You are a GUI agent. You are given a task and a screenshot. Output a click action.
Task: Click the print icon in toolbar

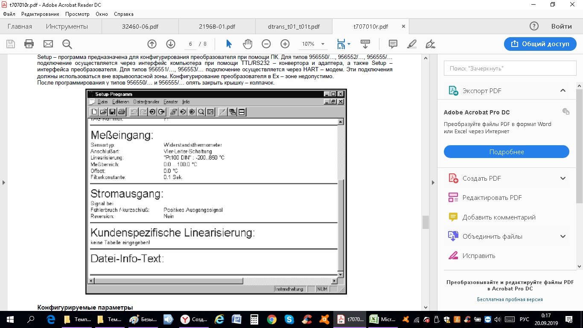click(x=29, y=44)
